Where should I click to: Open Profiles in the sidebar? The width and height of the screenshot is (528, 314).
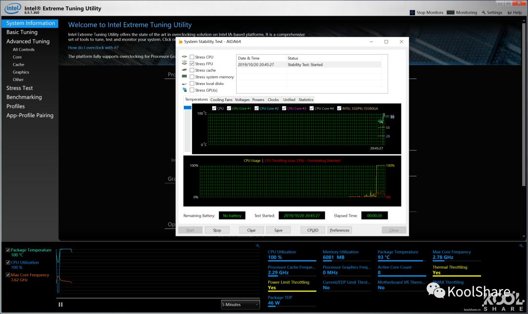(16, 106)
